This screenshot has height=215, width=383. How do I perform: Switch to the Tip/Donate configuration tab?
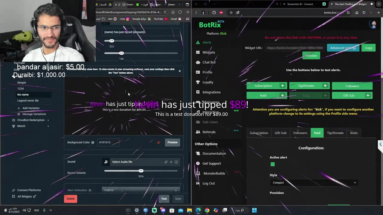[x=335, y=133]
